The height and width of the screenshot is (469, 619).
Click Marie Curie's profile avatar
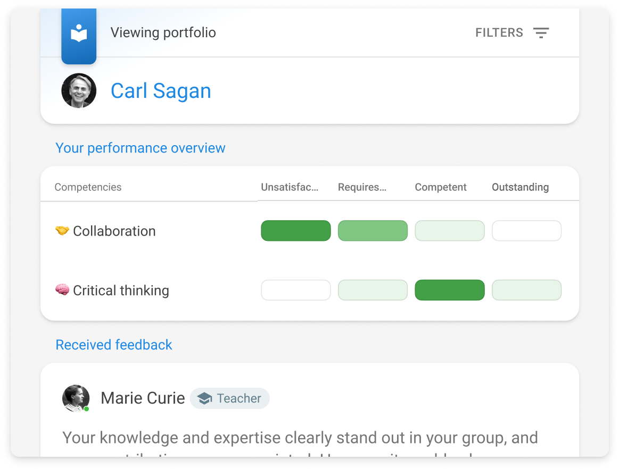tap(76, 398)
